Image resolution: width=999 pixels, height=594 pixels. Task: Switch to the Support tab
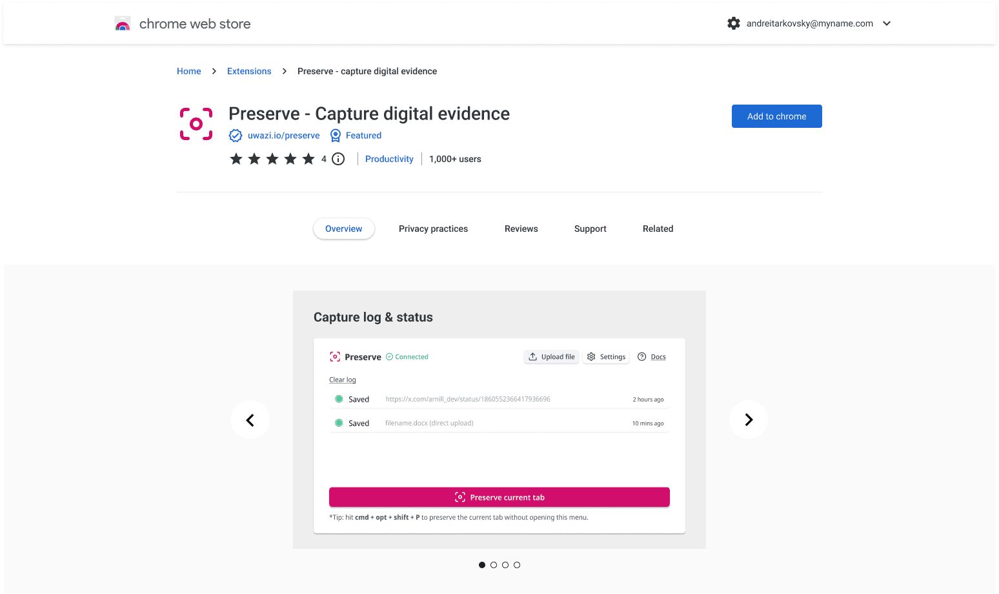[590, 229]
